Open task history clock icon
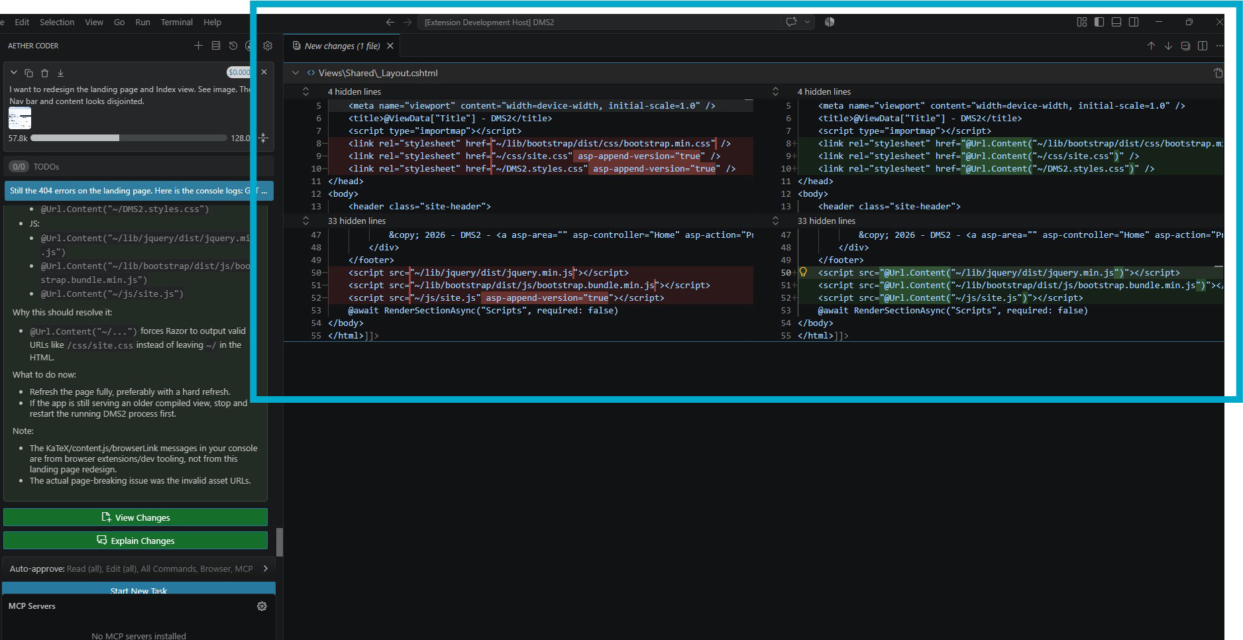Screen dimensions: 1243x640 point(233,46)
